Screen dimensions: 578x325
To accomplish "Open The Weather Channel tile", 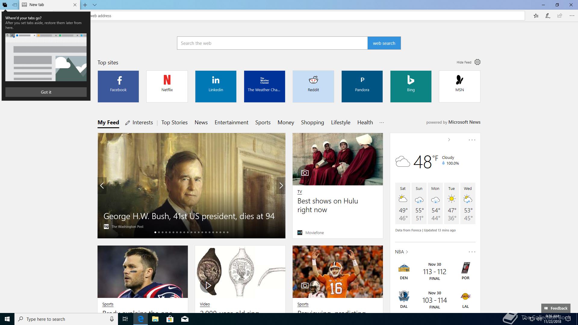I will (265, 86).
